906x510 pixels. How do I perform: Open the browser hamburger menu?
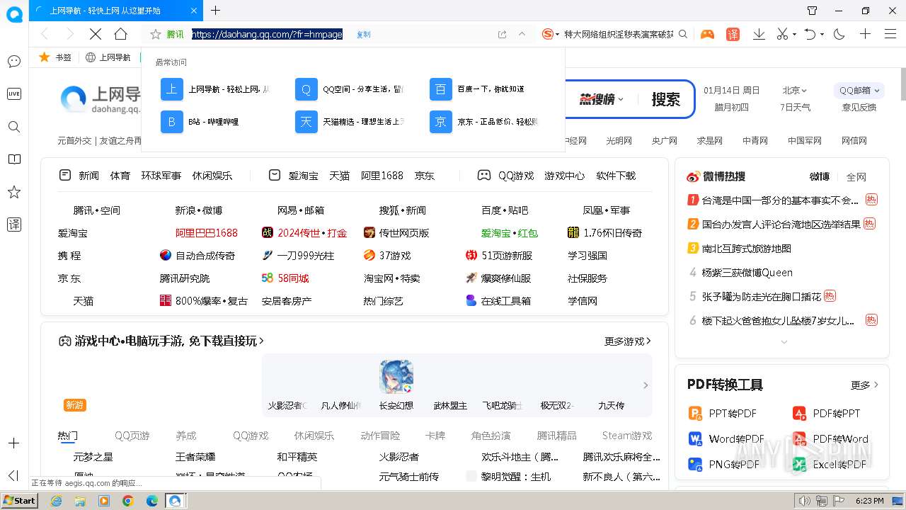coord(890,34)
